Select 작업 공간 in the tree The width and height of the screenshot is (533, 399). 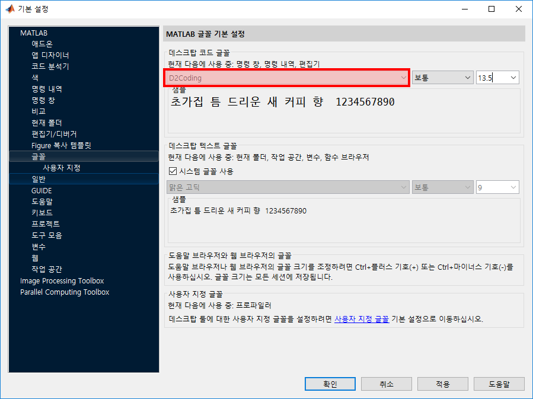pyautogui.click(x=47, y=269)
